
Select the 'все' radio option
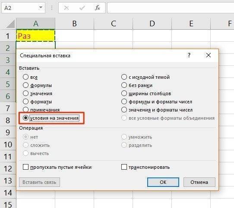[25, 77]
